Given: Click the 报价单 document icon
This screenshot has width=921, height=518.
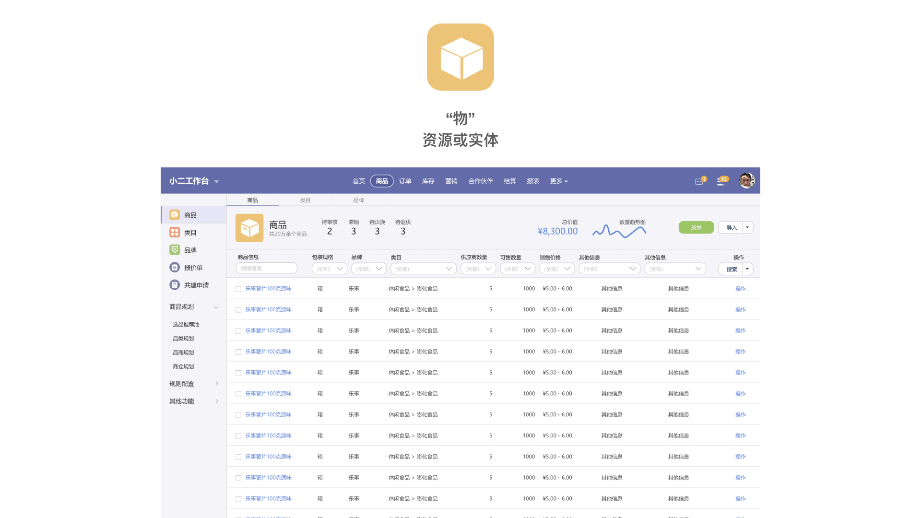Looking at the screenshot, I should tap(175, 268).
